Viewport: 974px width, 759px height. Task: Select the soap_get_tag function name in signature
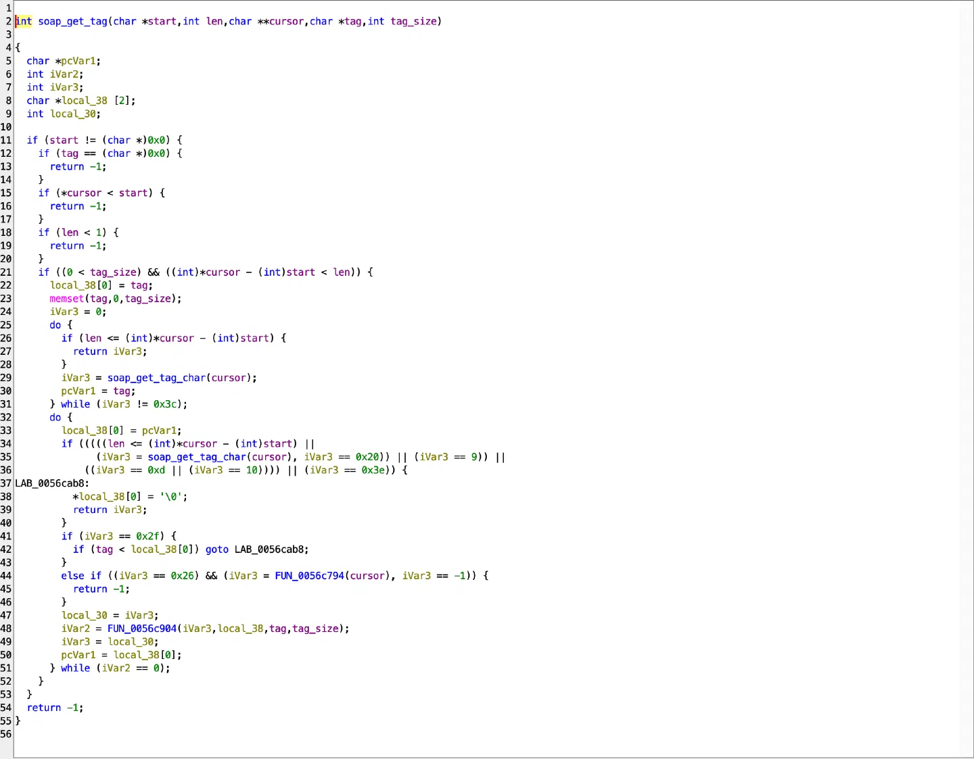72,22
